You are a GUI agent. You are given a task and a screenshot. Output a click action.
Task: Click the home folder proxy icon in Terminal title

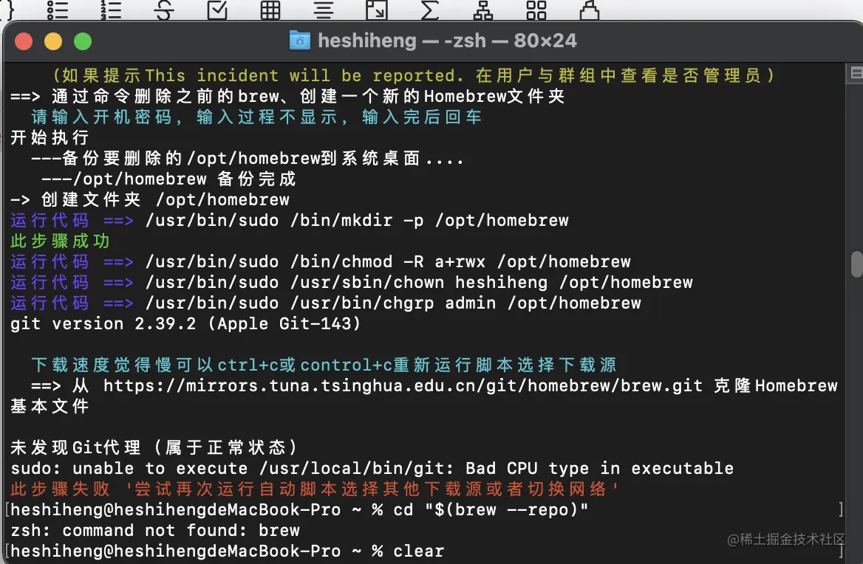pyautogui.click(x=300, y=40)
